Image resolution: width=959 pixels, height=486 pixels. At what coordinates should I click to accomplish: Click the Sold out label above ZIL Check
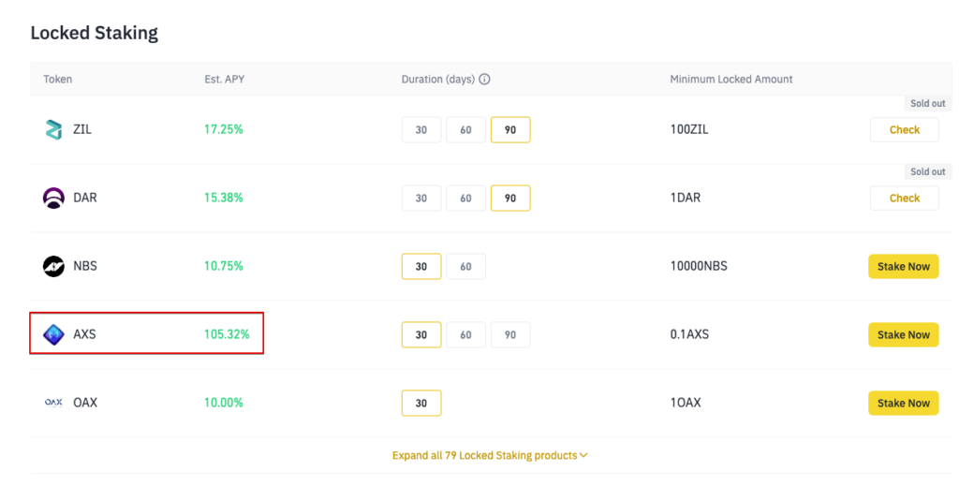(928, 103)
